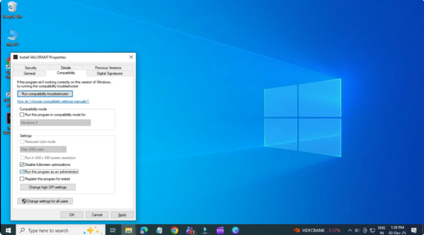Open the HDFCBANK stock widget

[317, 230]
